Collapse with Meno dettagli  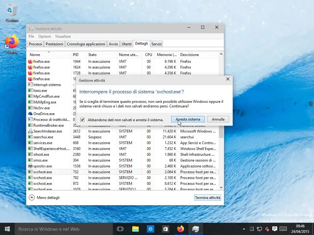[44, 198]
